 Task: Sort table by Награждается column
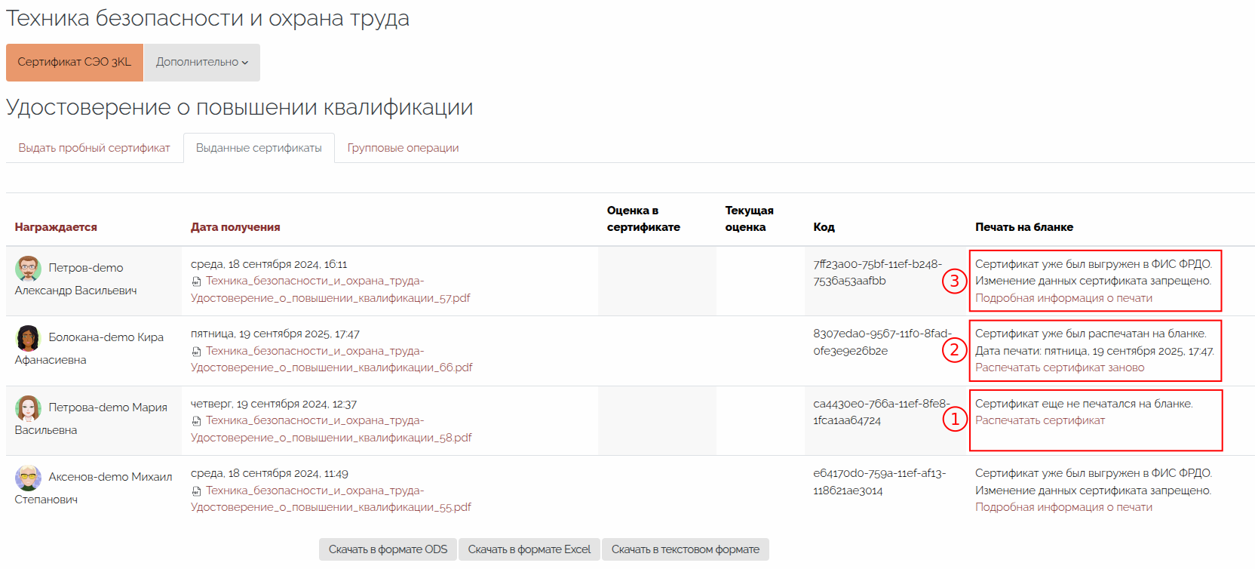coord(56,227)
